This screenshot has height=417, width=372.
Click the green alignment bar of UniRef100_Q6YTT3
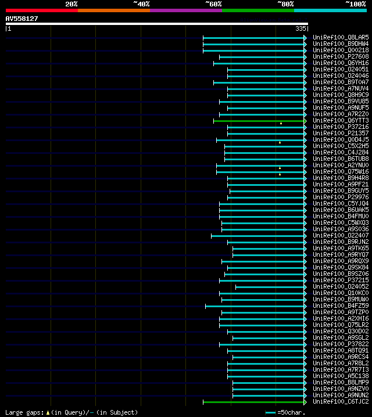[x=259, y=121]
